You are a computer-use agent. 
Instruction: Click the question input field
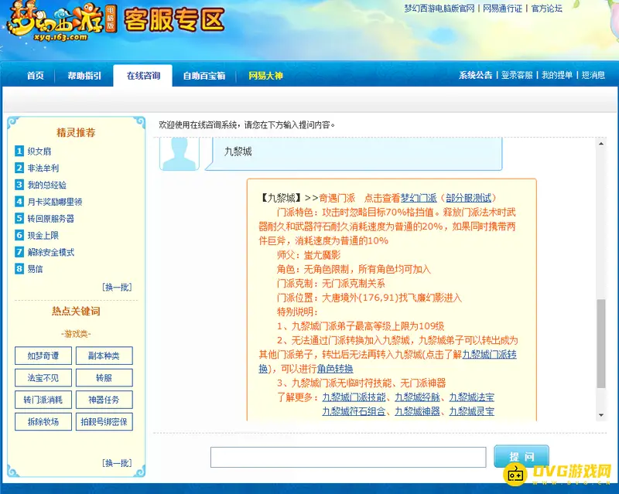click(348, 458)
